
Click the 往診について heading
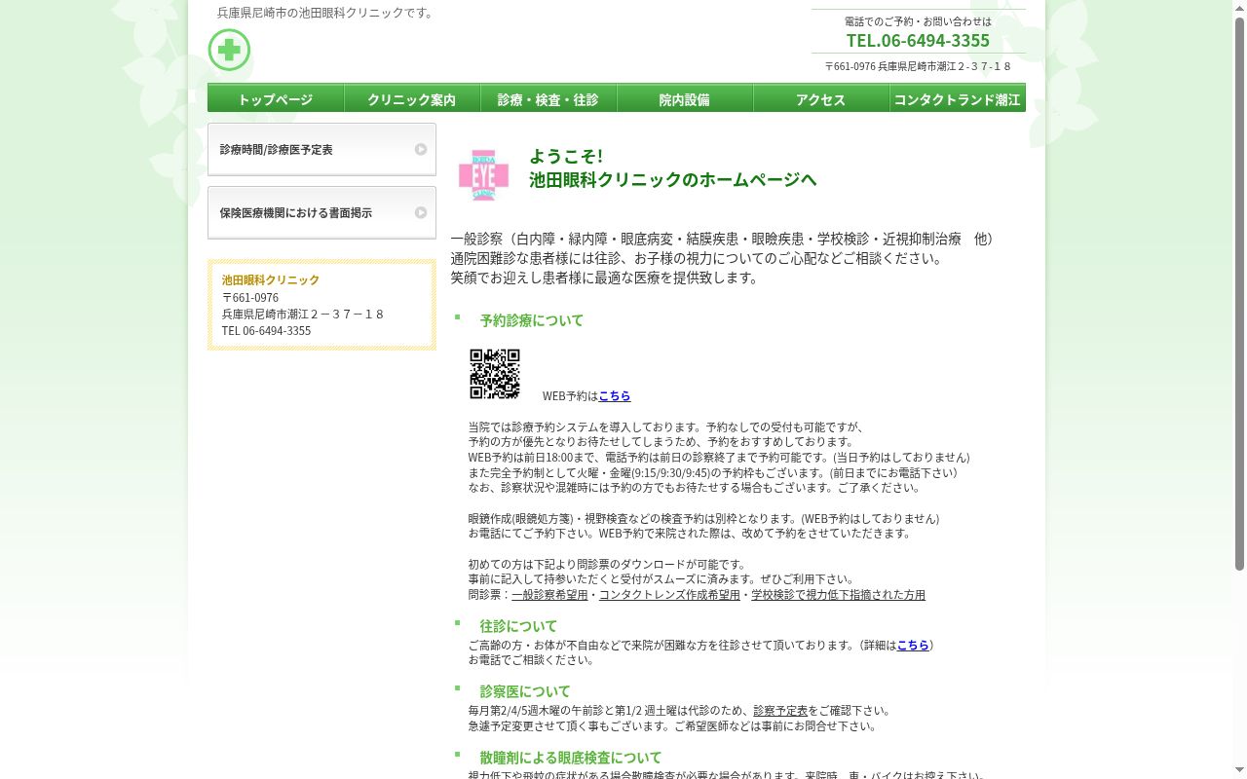tap(518, 626)
